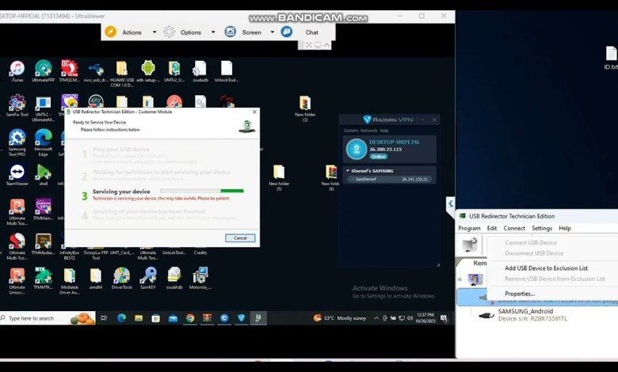Click the fullscreen expand icon below the UltraViewer toolbar
Image resolution: width=618 pixels, height=372 pixels.
(x=309, y=45)
